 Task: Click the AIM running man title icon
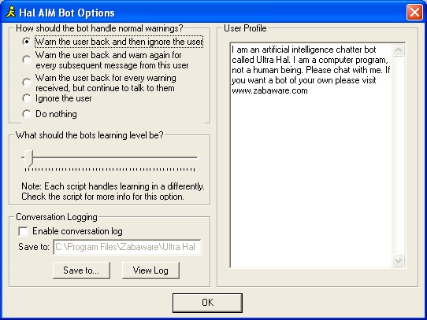click(11, 13)
